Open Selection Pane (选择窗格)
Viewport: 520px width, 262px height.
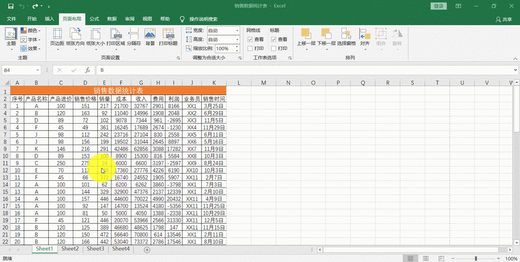point(347,37)
